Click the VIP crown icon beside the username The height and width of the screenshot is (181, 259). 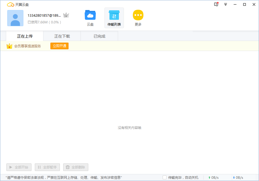click(x=66, y=15)
